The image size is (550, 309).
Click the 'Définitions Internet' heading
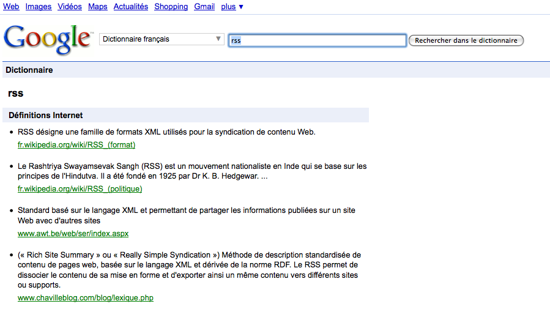click(x=46, y=115)
